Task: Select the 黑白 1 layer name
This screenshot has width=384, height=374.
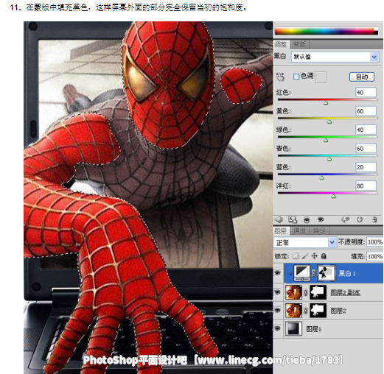Action: (x=347, y=273)
